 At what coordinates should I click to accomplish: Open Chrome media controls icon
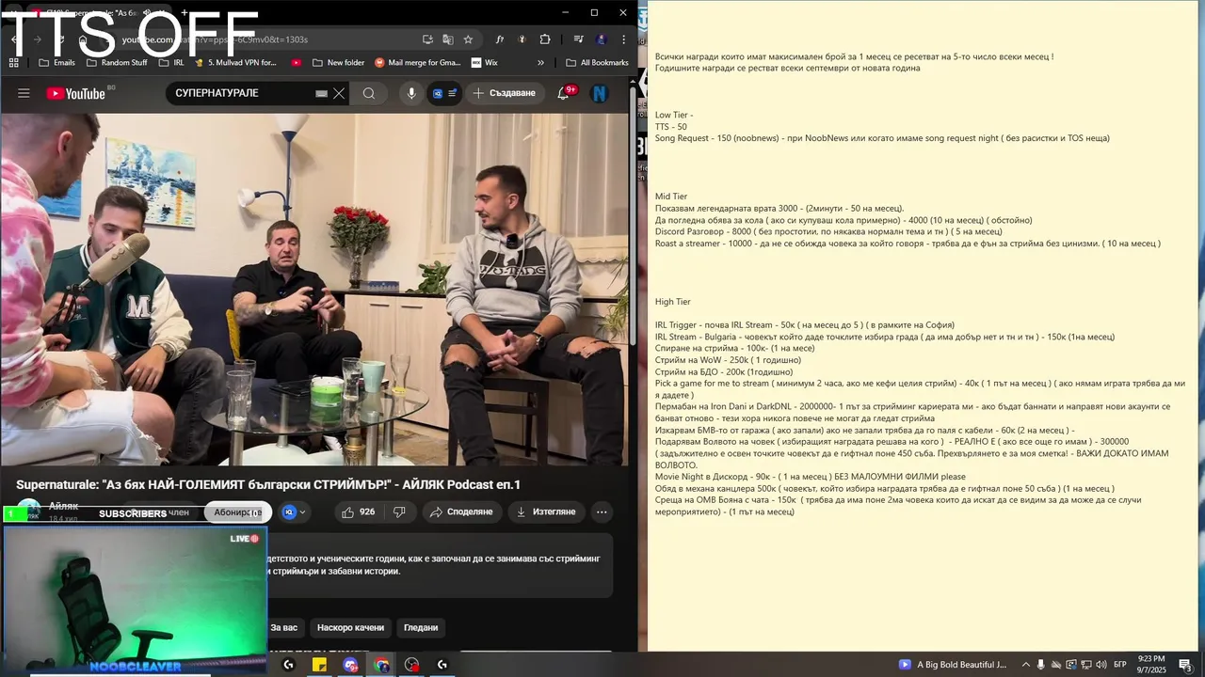tap(578, 39)
